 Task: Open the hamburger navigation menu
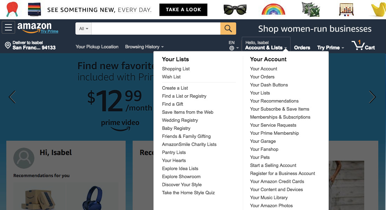coord(8,27)
